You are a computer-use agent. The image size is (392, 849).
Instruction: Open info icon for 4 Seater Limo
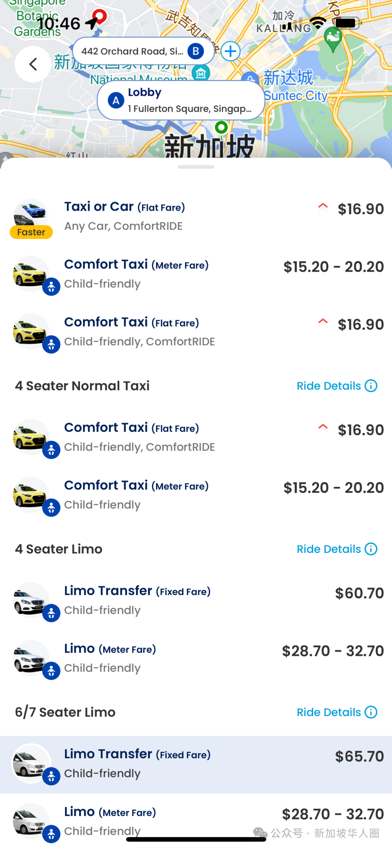[371, 549]
